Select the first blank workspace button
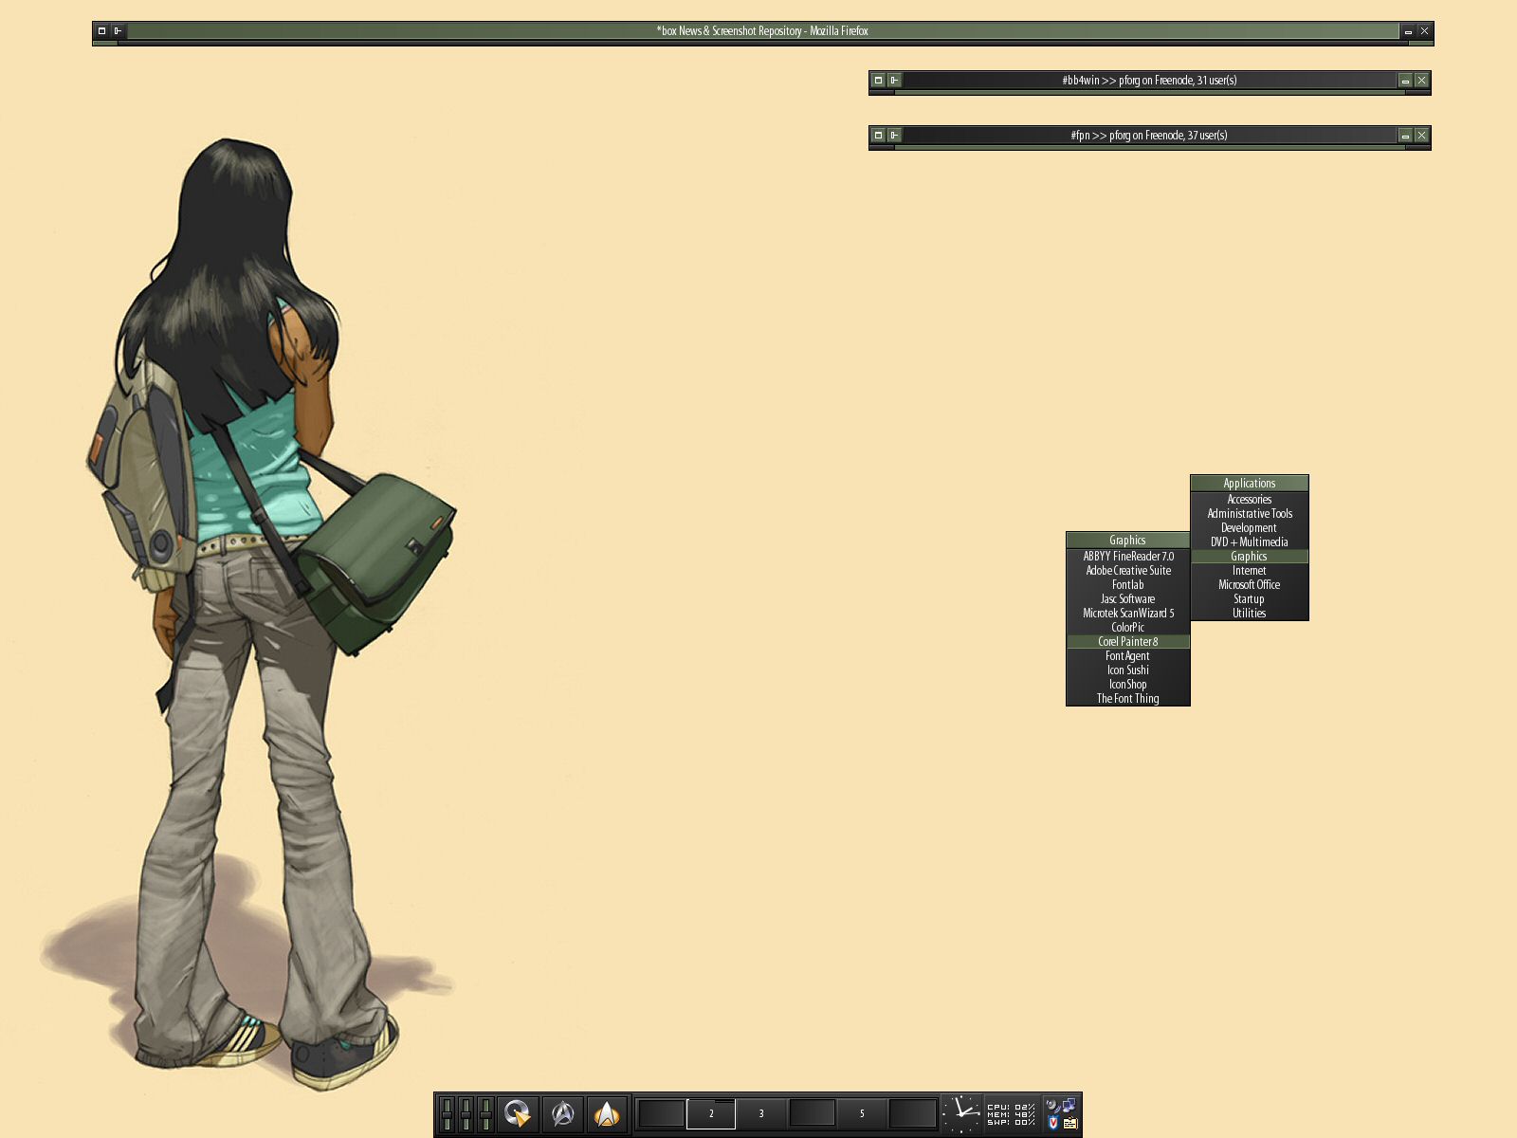 661,1113
